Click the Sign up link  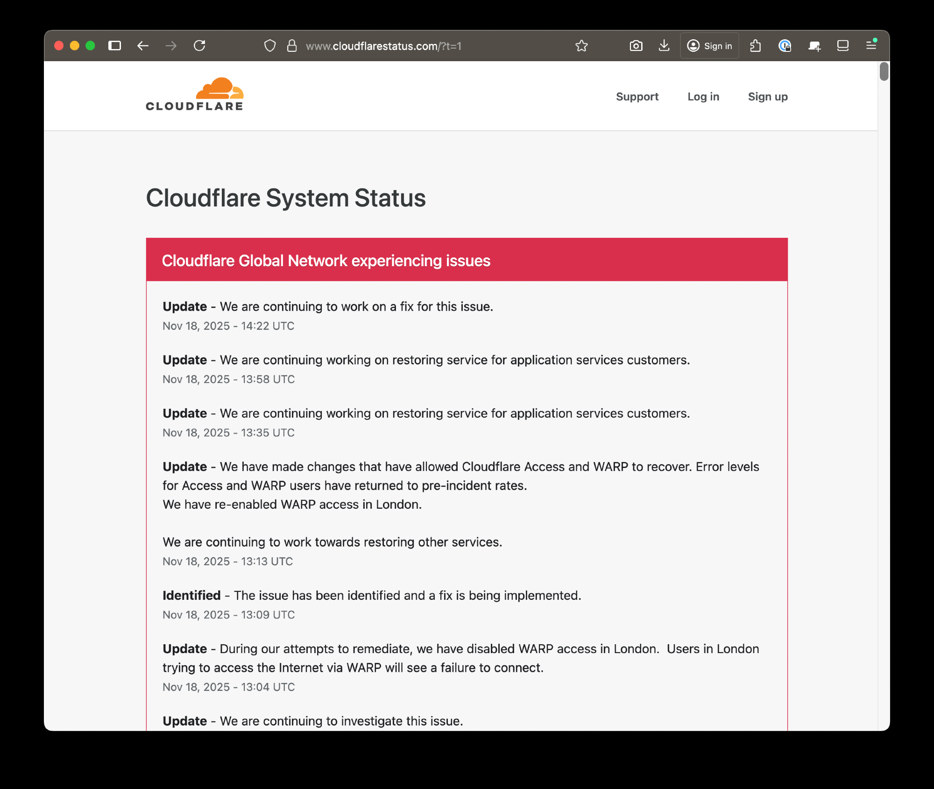click(767, 97)
